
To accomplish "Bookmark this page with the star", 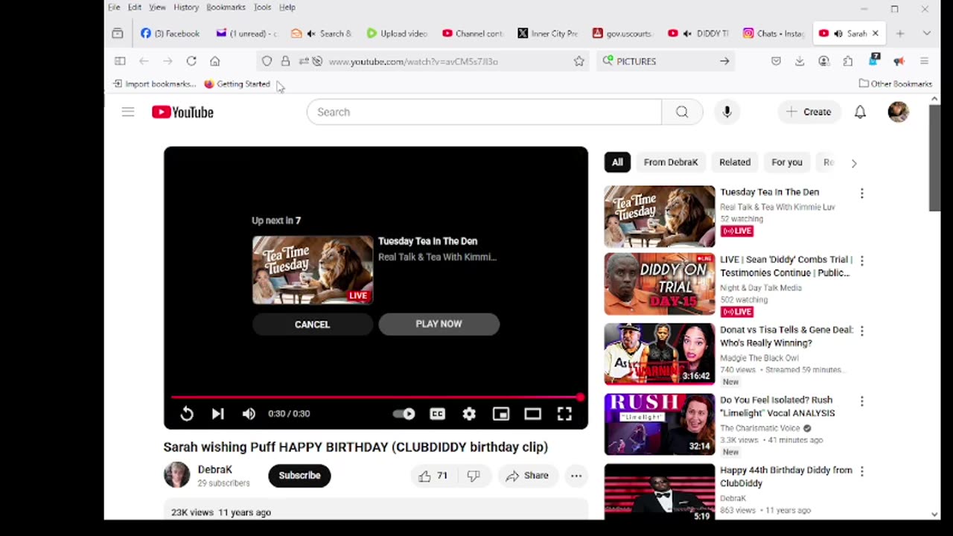I will pos(579,61).
